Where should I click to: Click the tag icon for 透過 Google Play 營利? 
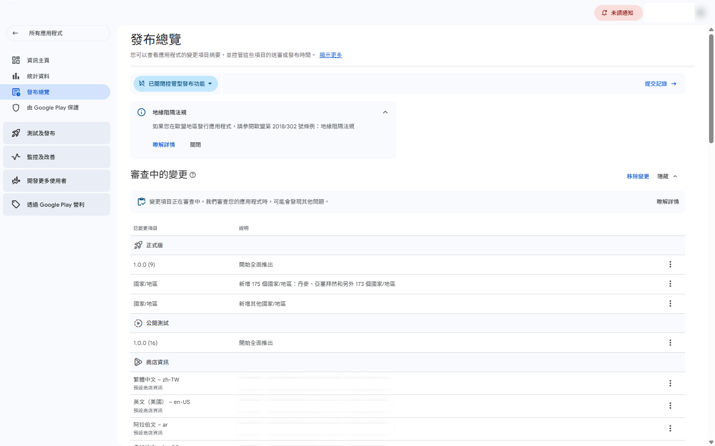click(x=16, y=204)
